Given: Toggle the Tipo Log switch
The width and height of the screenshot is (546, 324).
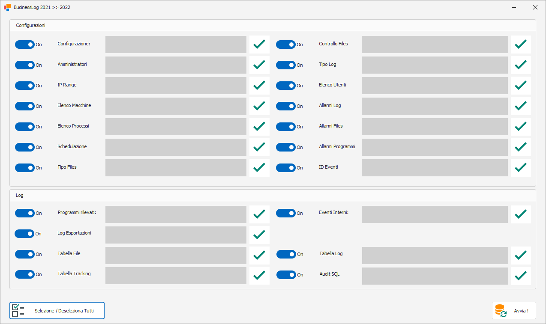Looking at the screenshot, I should coord(286,65).
